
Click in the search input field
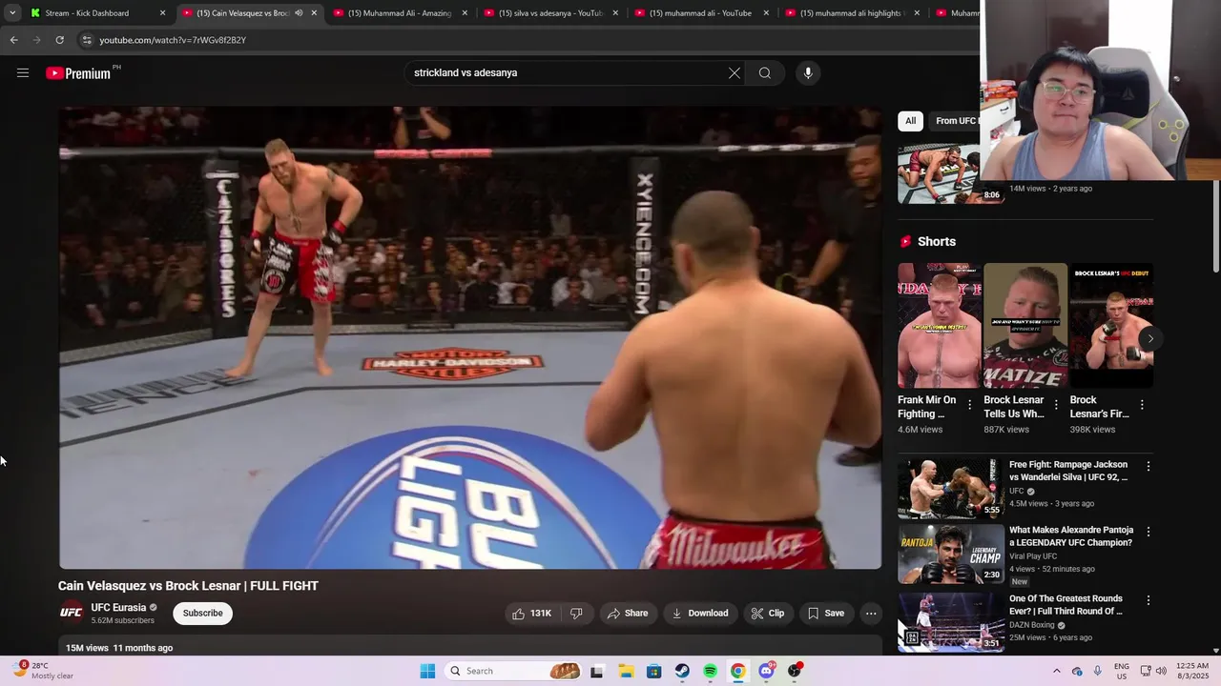click(568, 73)
